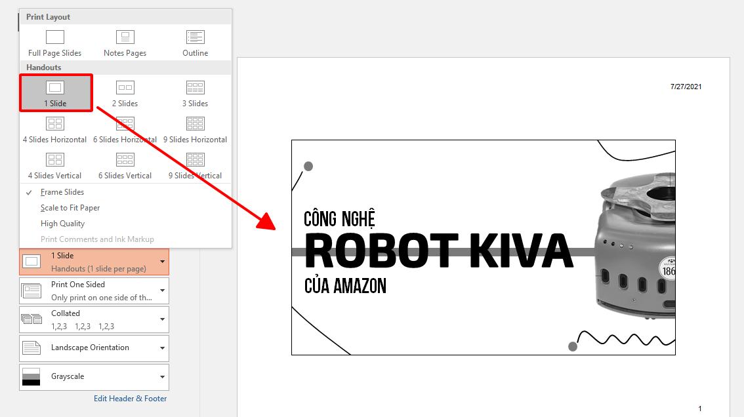Click the 1 Slide handouts setting
744x417 pixels.
94,261
